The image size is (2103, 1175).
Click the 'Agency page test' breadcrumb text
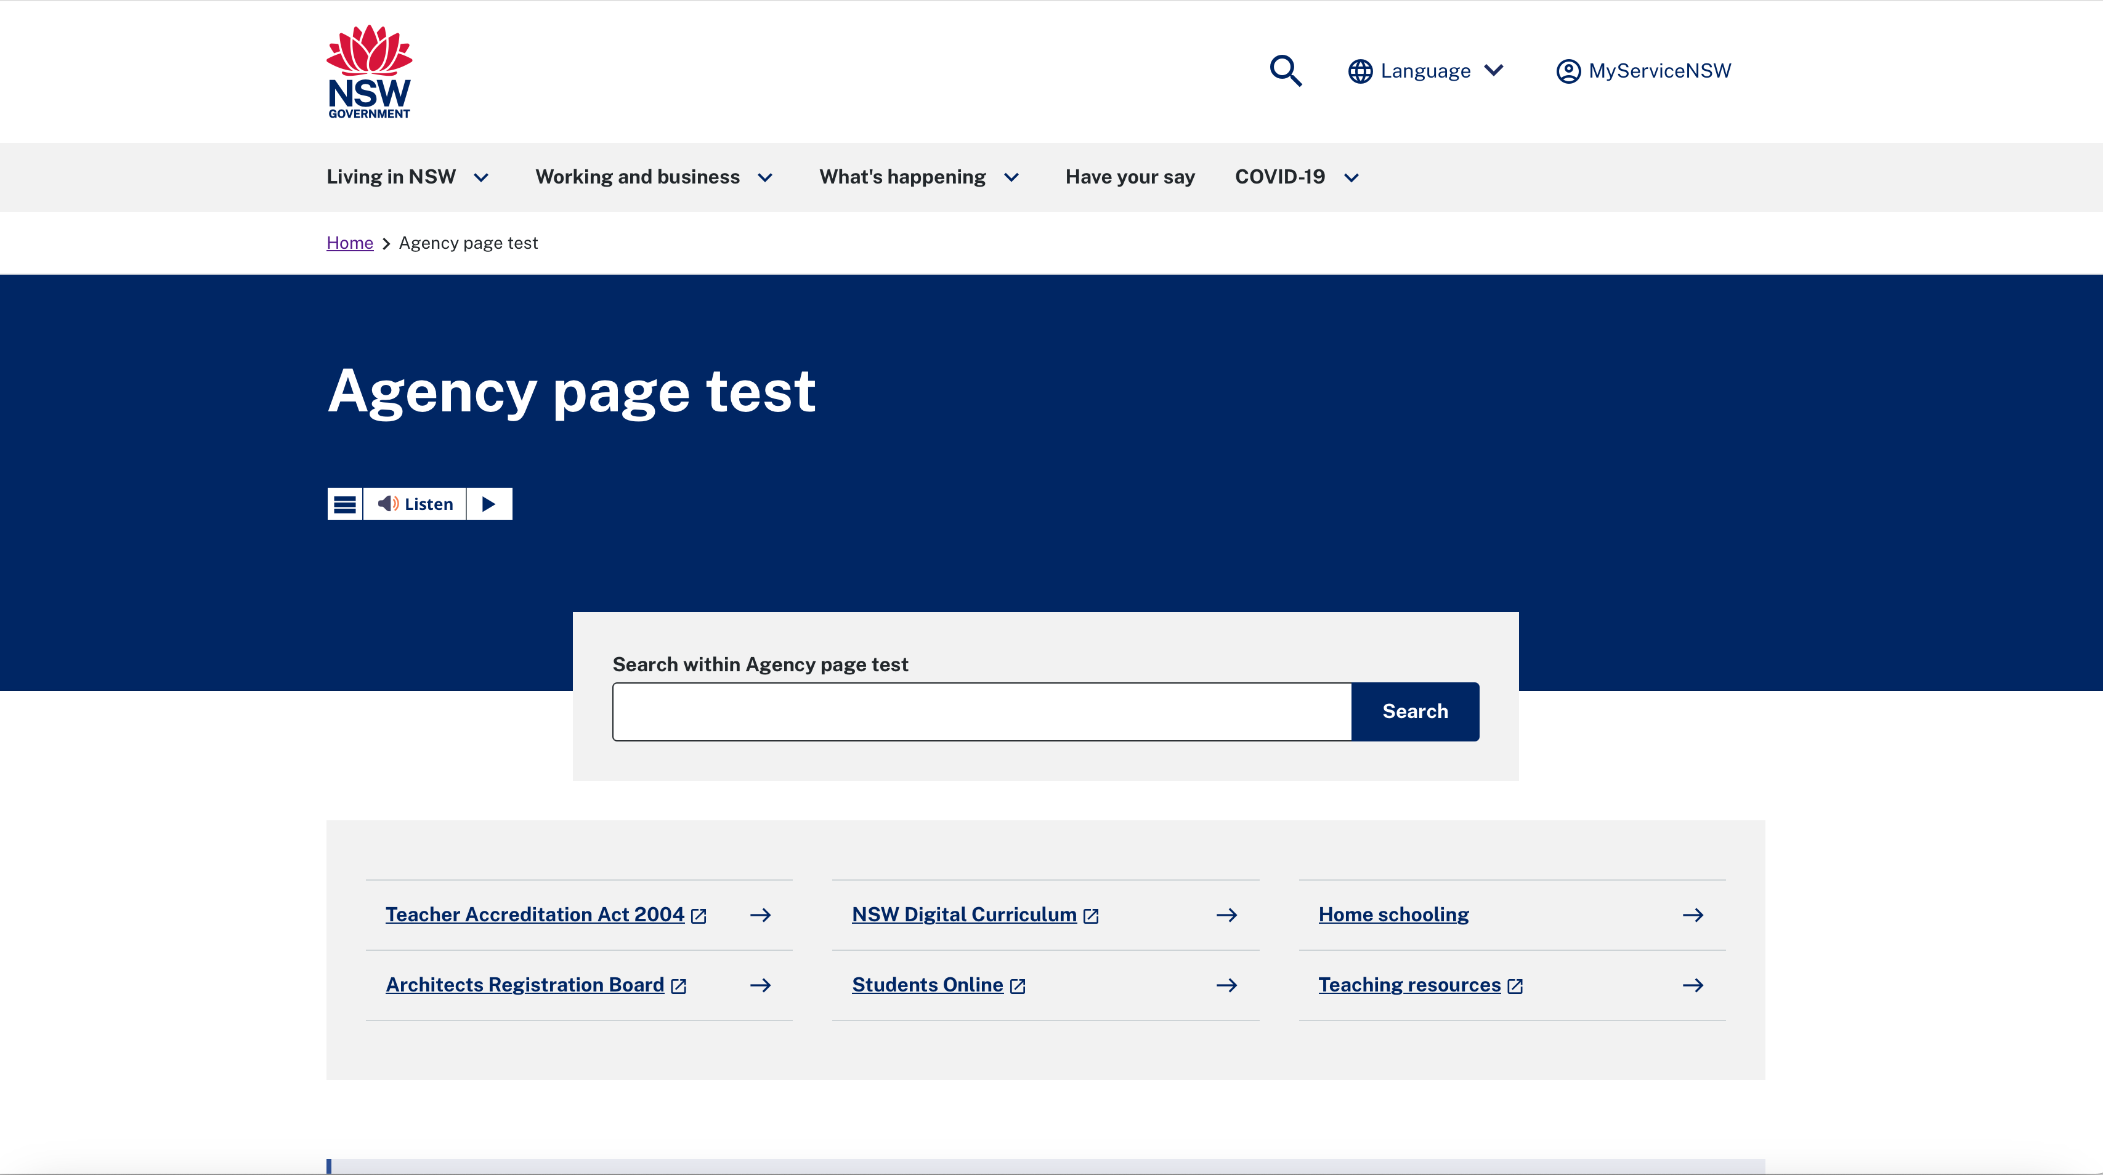point(469,243)
